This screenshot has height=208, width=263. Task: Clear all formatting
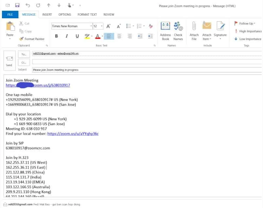pos(151,26)
